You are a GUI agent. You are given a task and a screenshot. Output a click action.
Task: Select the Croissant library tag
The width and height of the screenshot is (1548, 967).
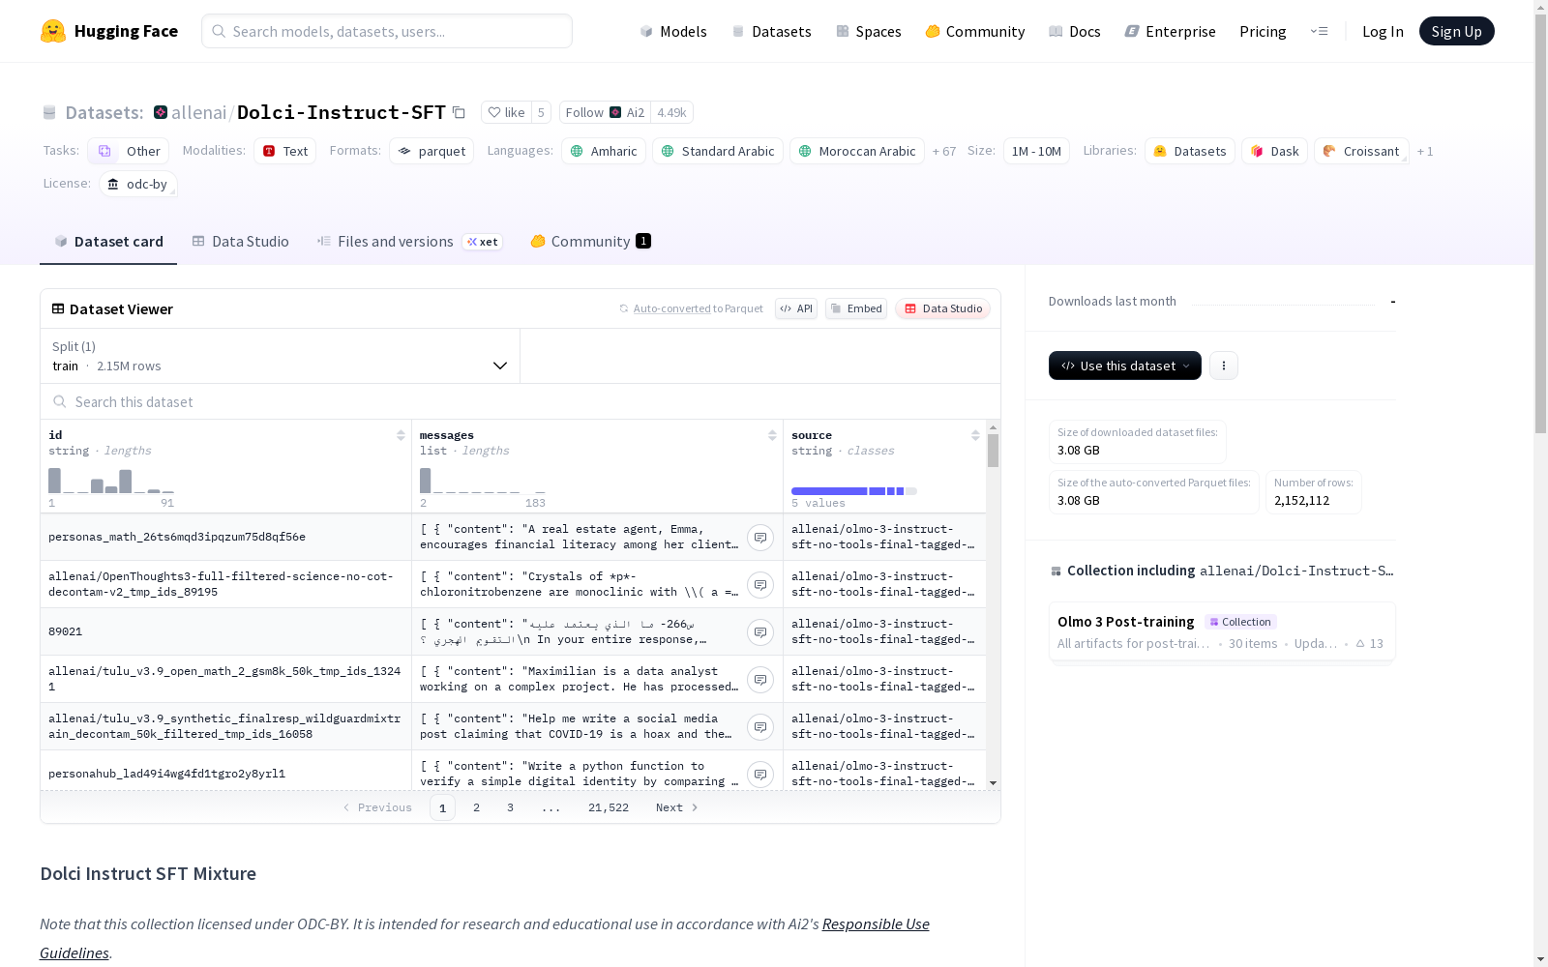[1361, 151]
